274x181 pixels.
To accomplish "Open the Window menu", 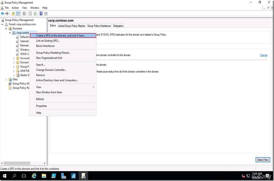I will [35, 8].
